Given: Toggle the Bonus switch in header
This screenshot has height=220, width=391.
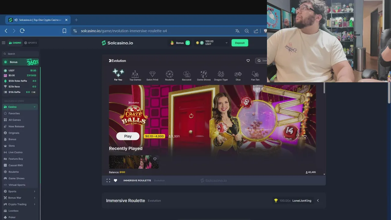Looking at the screenshot, I should coord(188,43).
